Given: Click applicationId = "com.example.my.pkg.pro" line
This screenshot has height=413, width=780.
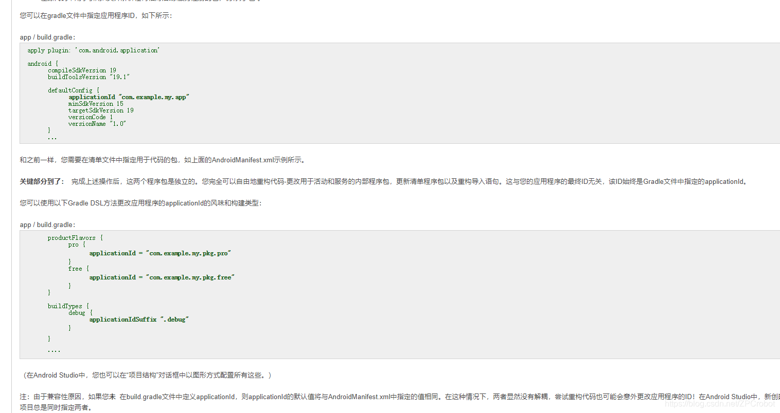Looking at the screenshot, I should point(160,253).
